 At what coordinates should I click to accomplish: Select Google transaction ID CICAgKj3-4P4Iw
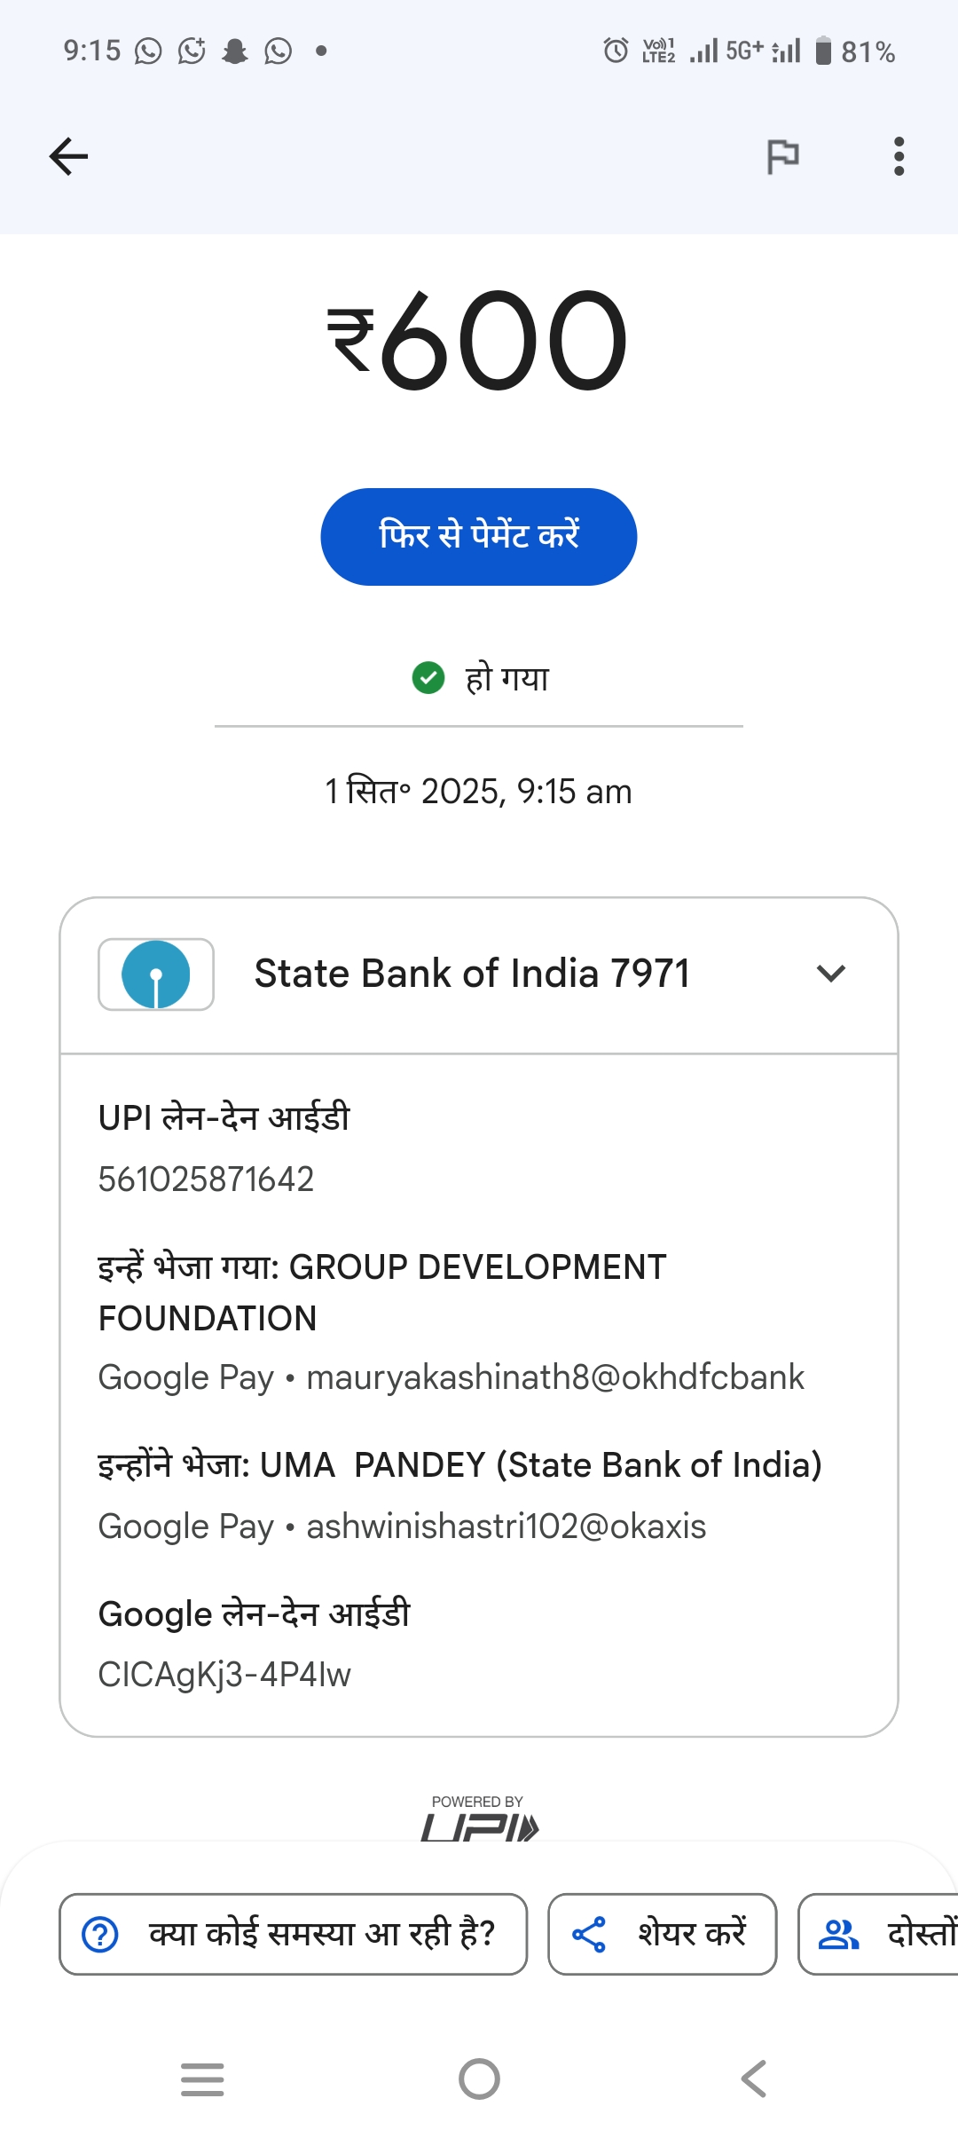click(x=224, y=1675)
